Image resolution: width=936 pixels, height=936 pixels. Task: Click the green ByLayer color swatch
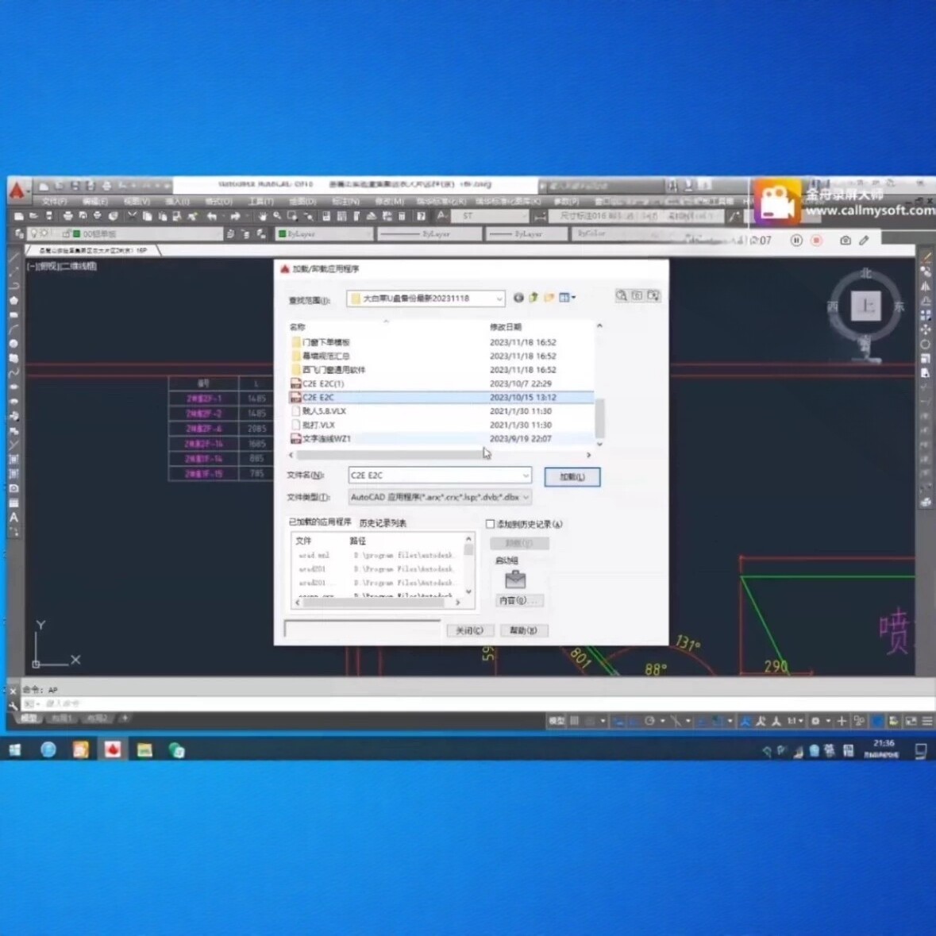(x=283, y=234)
